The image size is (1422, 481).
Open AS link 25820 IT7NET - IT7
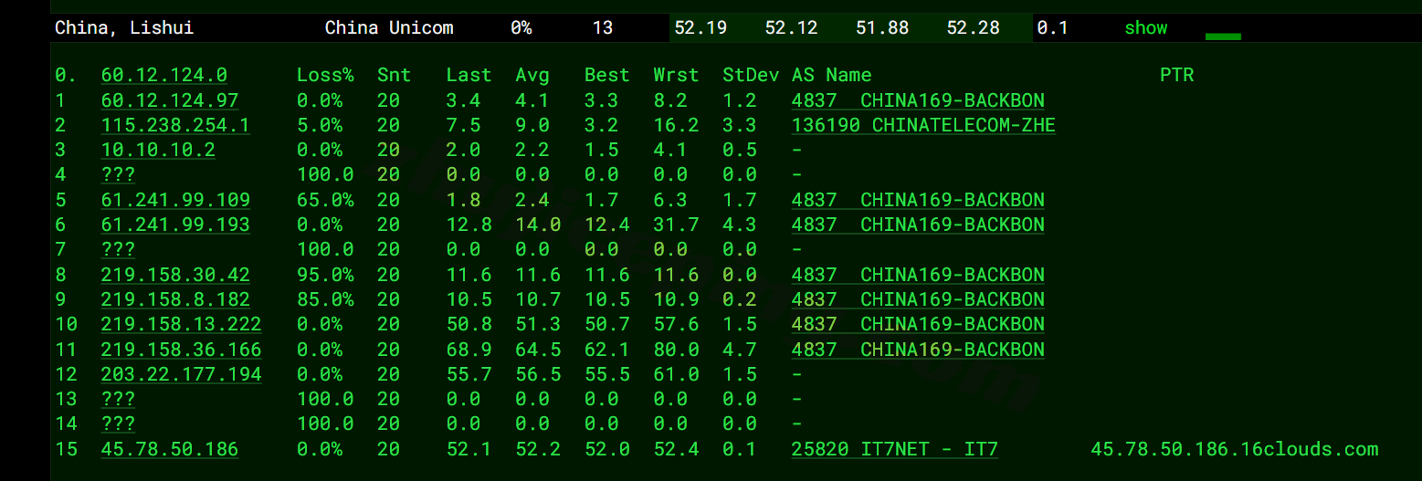[x=895, y=449]
